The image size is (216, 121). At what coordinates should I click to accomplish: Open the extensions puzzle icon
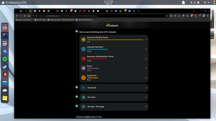pos(188,16)
